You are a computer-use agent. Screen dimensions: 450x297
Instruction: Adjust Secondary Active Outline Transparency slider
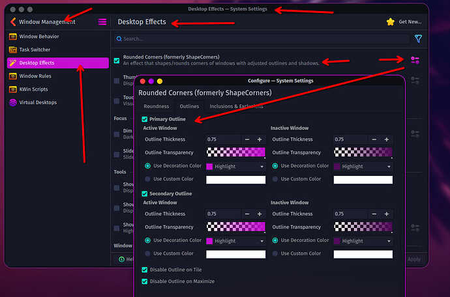click(x=235, y=227)
